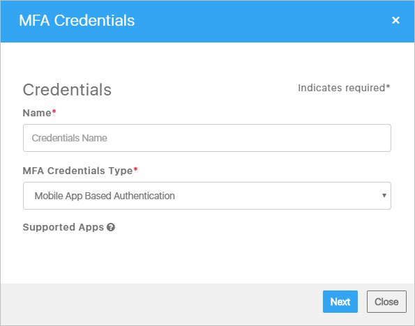Image resolution: width=415 pixels, height=326 pixels.
Task: Open the MFA Credentials Type dropdown
Action: click(207, 196)
